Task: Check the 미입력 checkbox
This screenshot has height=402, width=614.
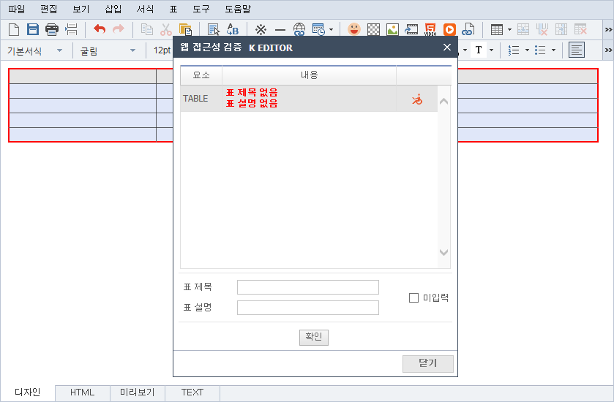Action: [x=413, y=297]
